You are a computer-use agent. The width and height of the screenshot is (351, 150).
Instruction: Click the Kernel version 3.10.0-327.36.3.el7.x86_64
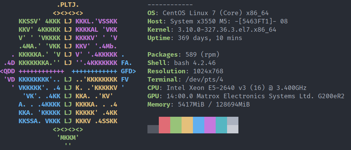click(x=227, y=30)
